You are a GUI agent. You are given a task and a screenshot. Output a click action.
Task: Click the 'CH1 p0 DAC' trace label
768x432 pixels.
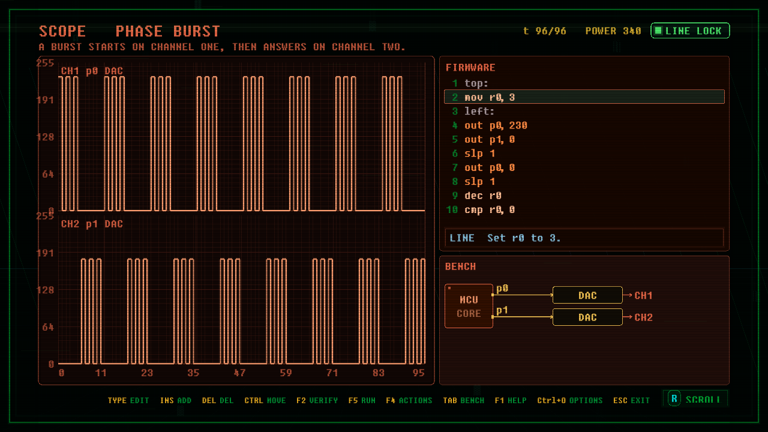[92, 71]
